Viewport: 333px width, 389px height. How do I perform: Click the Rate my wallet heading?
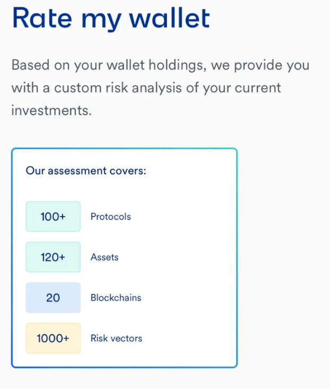[111, 19]
